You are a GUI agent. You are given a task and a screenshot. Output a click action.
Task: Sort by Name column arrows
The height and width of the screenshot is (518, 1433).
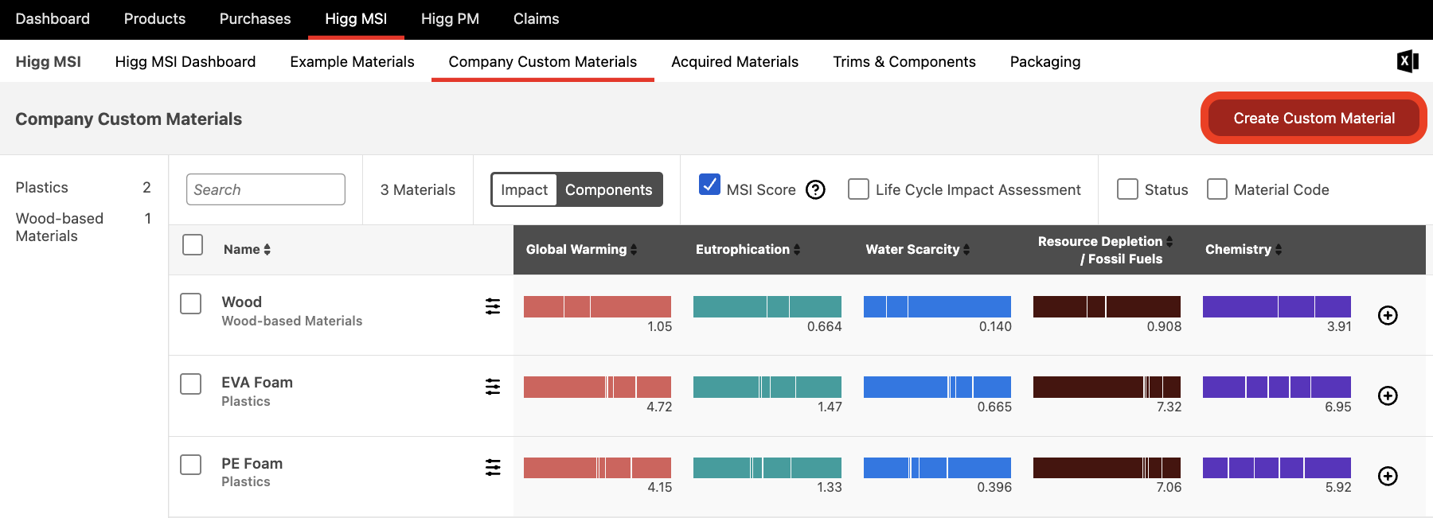(x=267, y=250)
